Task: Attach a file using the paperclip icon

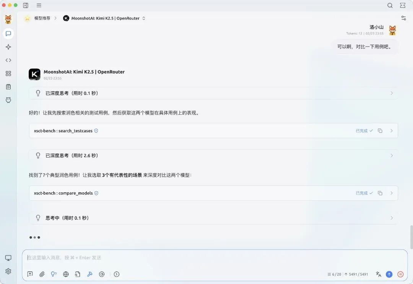Action: 42,274
